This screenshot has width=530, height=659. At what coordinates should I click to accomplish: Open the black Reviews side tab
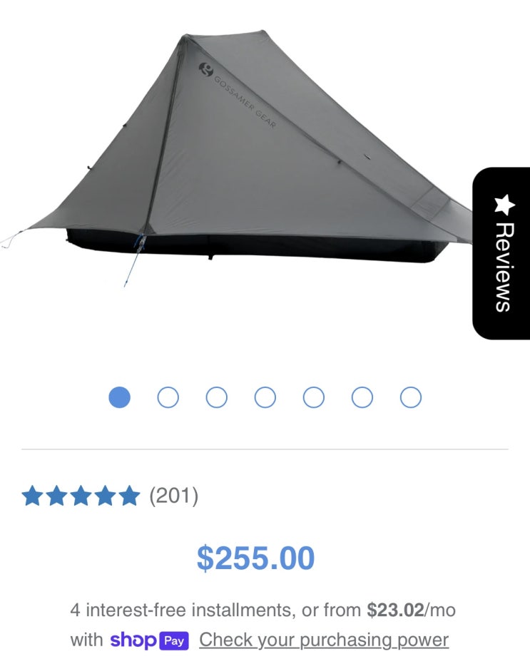[501, 253]
